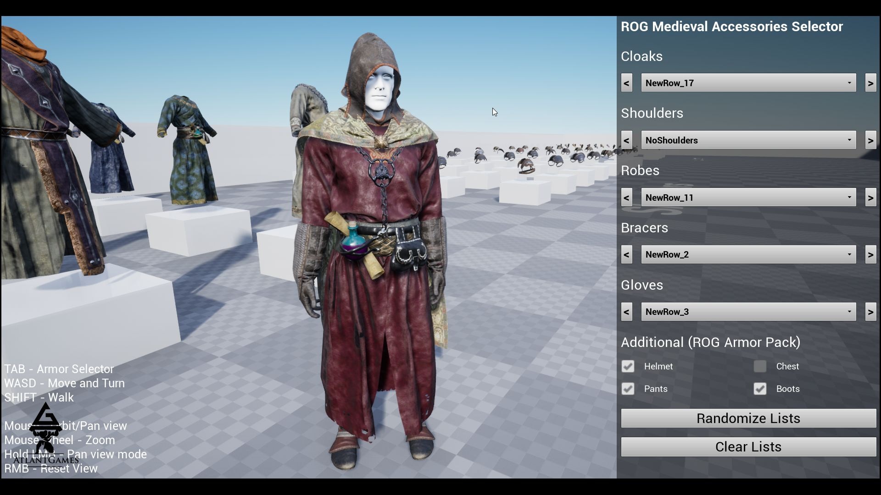Click the 'ROG Medieval Accessories Selector' title
The height and width of the screenshot is (495, 881).
click(x=732, y=27)
